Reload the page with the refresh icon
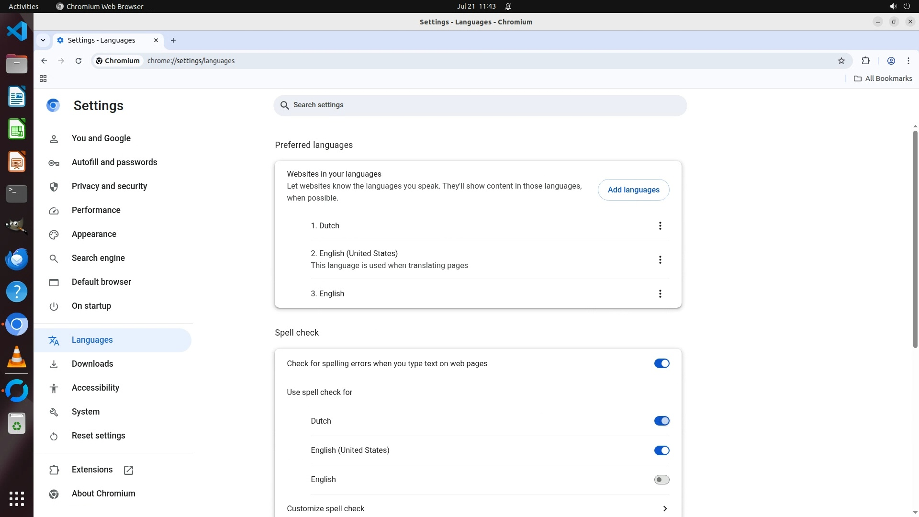Screen dimensions: 919x517 click(78, 61)
